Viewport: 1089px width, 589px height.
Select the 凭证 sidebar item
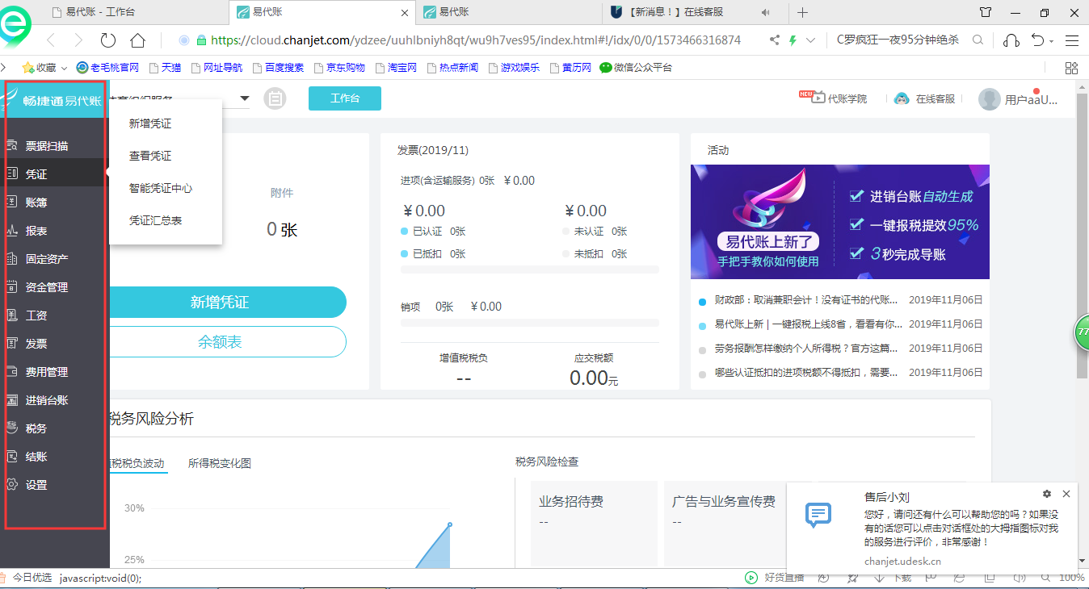click(x=36, y=174)
